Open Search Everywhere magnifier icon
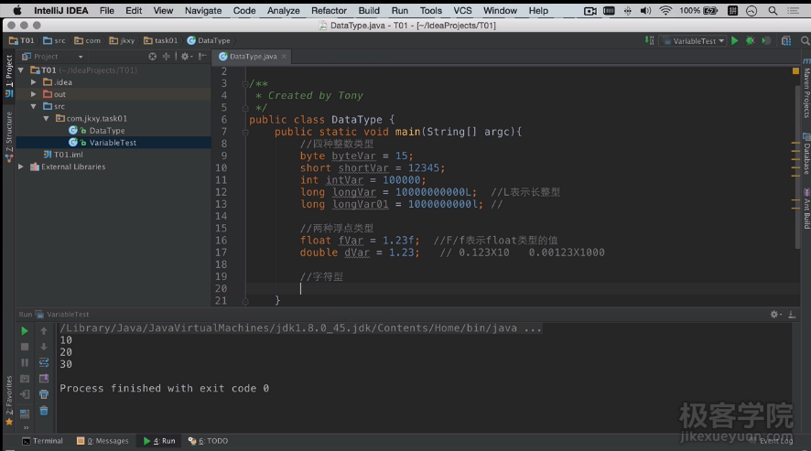 click(x=802, y=41)
